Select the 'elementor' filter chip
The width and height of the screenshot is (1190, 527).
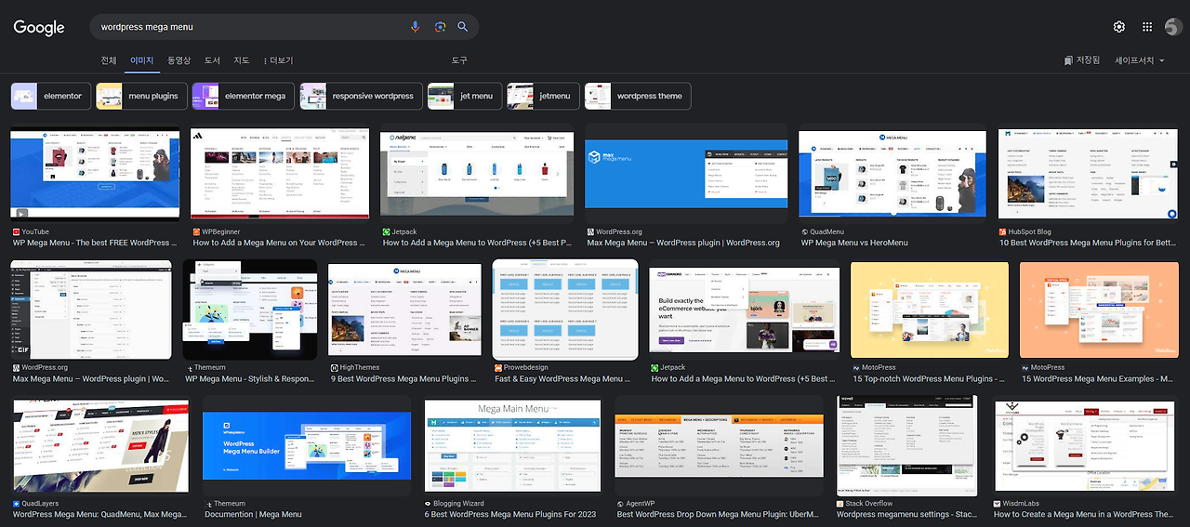[x=51, y=96]
